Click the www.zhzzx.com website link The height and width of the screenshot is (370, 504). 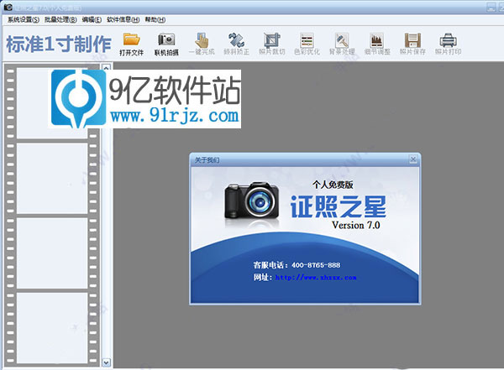[x=316, y=277]
